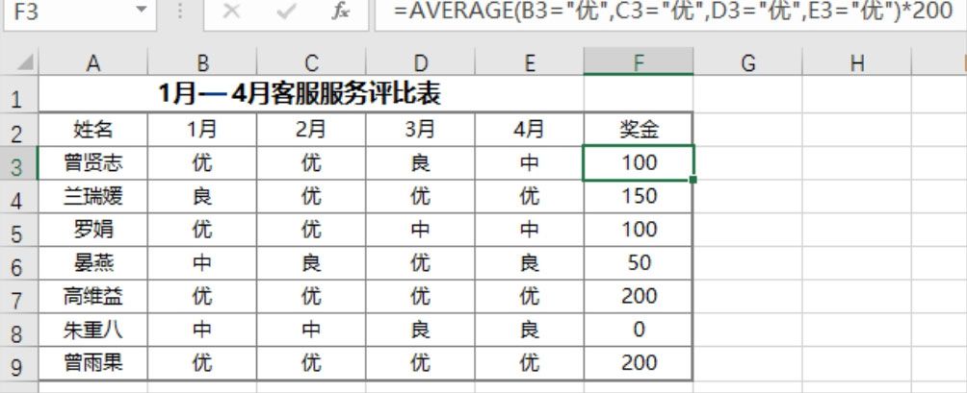
Task: Click the Enter checkmark formula icon
Action: [286, 12]
